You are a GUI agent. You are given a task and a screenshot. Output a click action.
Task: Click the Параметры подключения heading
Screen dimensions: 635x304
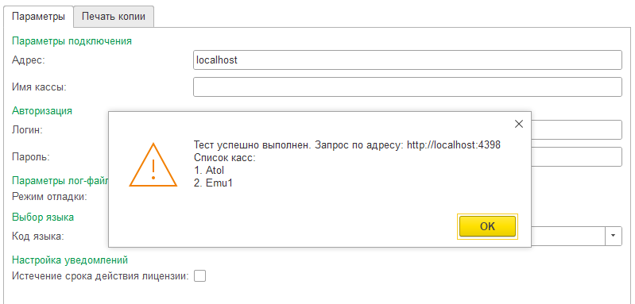coord(72,40)
